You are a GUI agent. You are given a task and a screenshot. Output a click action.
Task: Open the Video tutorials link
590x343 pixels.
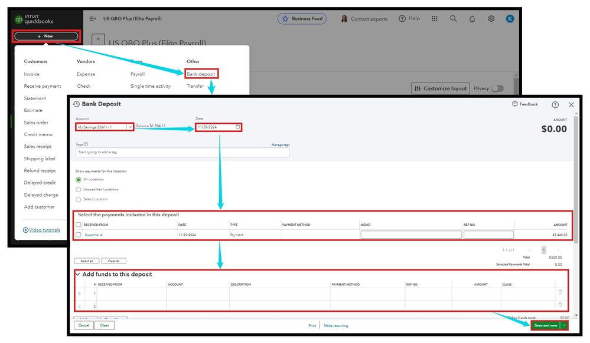click(x=44, y=230)
